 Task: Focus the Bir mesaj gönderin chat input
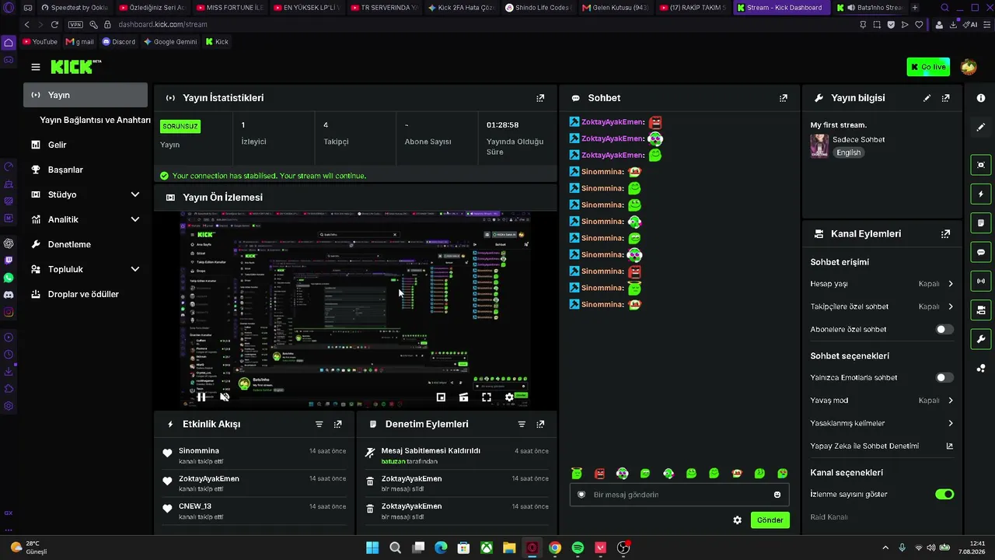(x=679, y=495)
